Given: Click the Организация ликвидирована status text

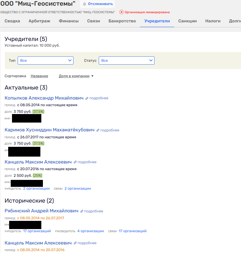Looking at the screenshot, I should pos(147,12).
